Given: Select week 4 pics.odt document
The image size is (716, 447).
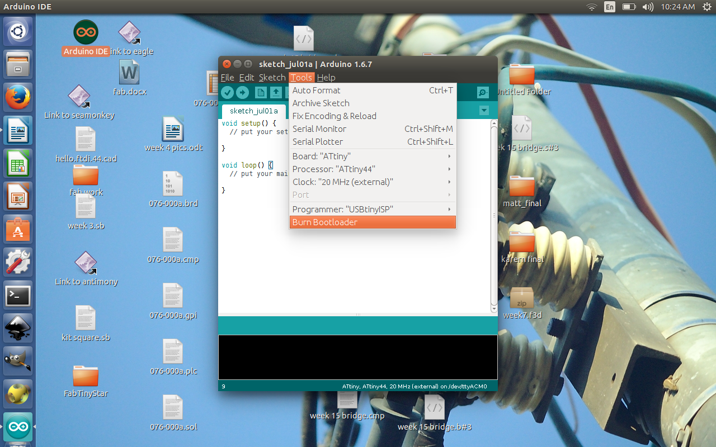Looking at the screenshot, I should pos(173,134).
